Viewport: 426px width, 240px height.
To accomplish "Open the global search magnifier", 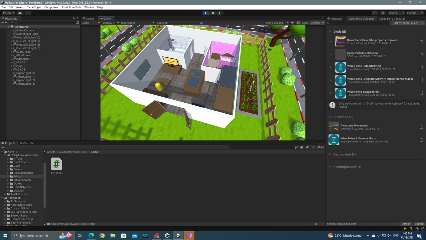I will click(383, 13).
